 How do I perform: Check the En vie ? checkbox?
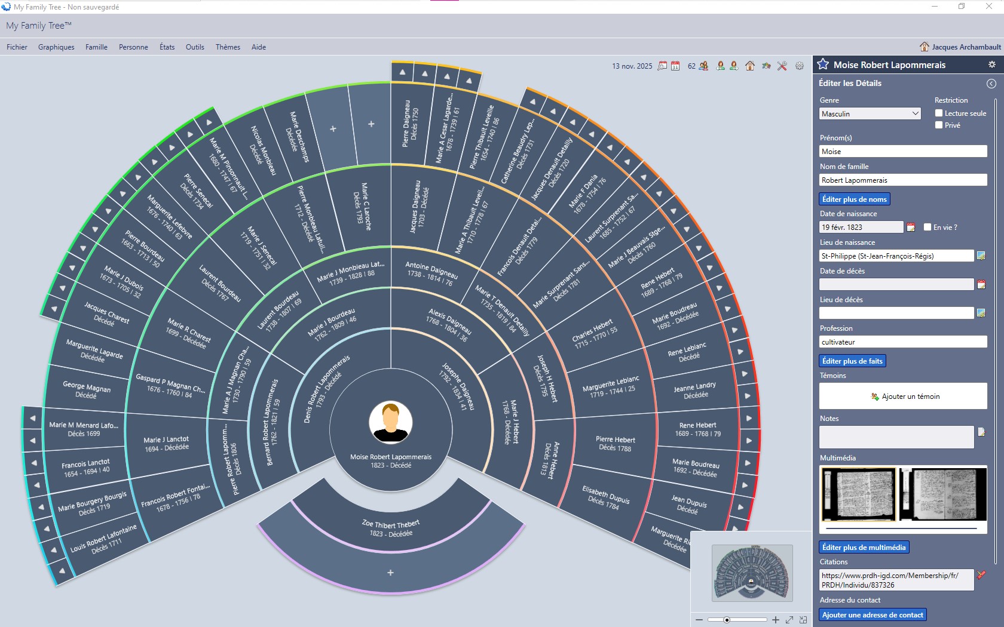coord(928,227)
